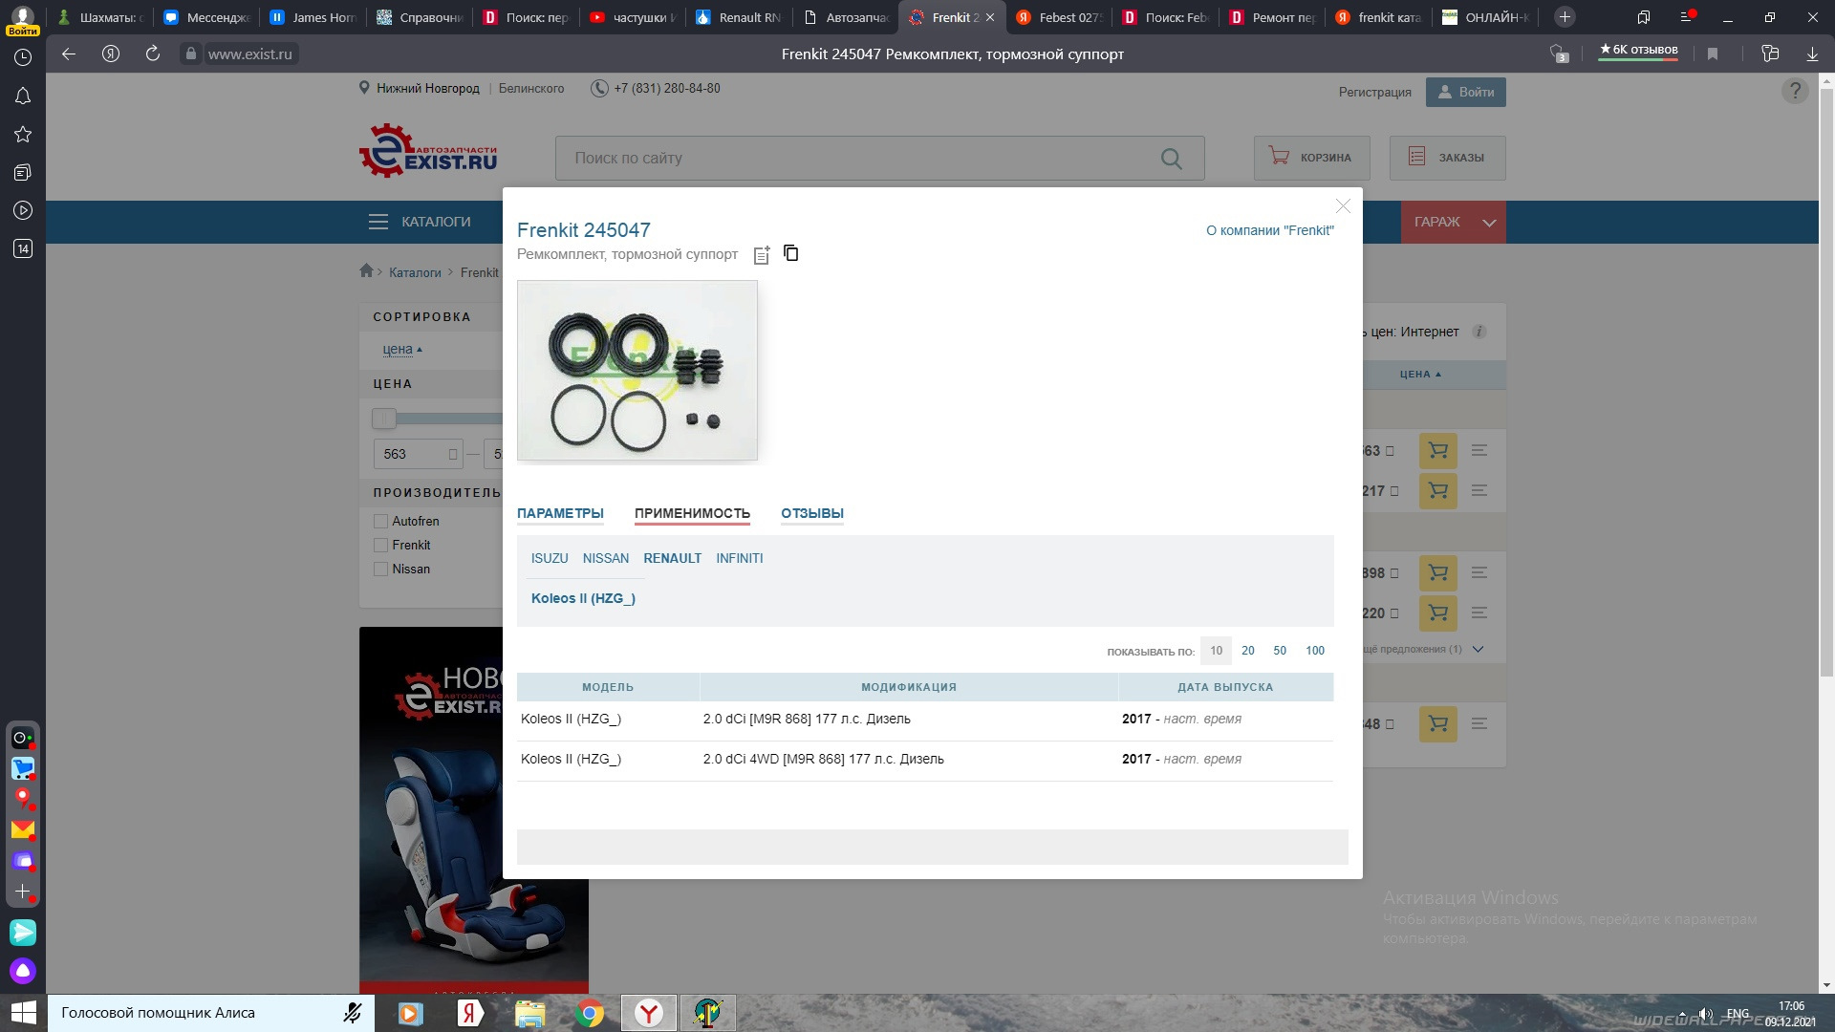The height and width of the screenshot is (1032, 1835).
Task: Check the Frenkit manufacturer checkbox
Action: [x=381, y=546]
